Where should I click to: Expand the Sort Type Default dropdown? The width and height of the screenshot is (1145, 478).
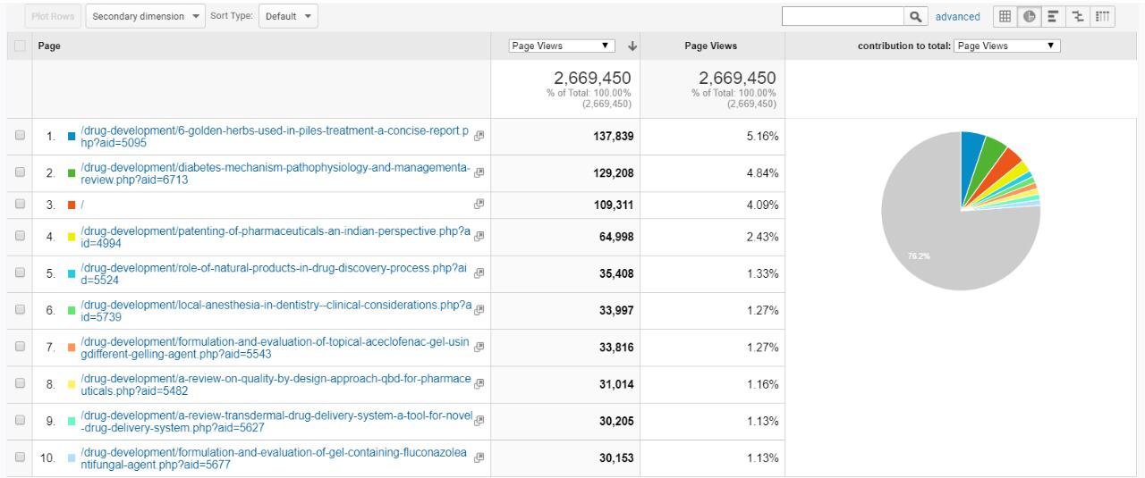point(288,16)
